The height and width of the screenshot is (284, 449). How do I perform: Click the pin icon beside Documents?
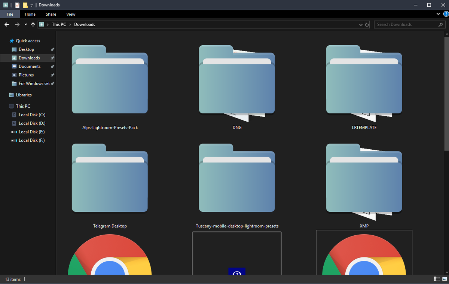(x=52, y=67)
